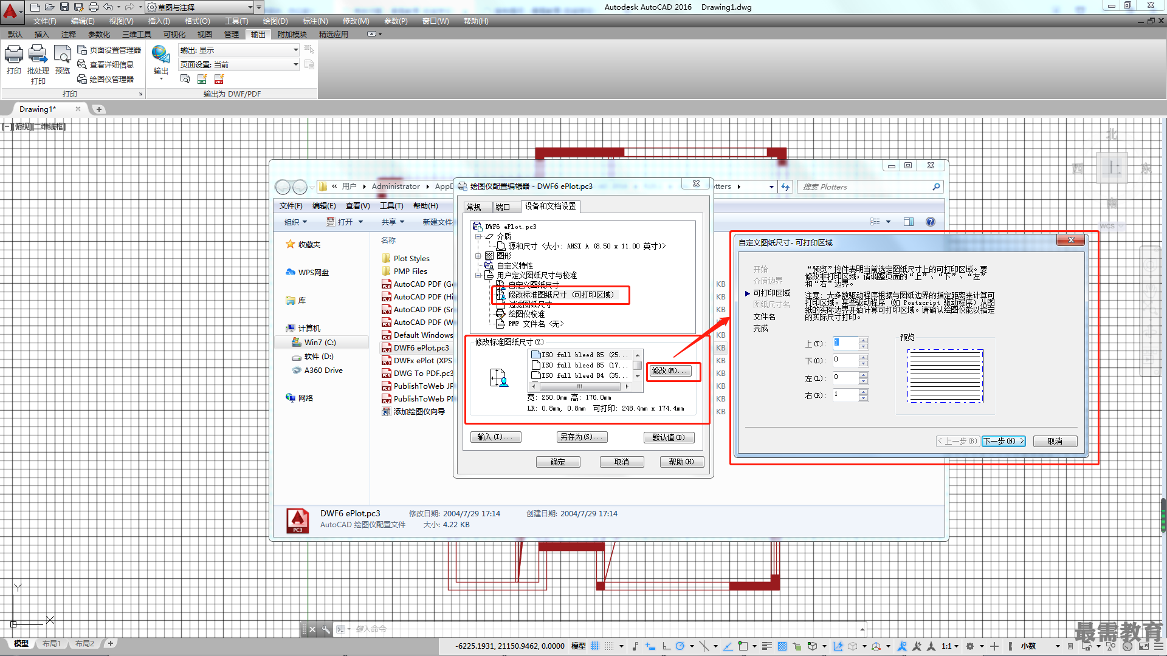Open 绘图仪管理器 plotter manager
Screen dimensions: 1167x656
[106, 79]
